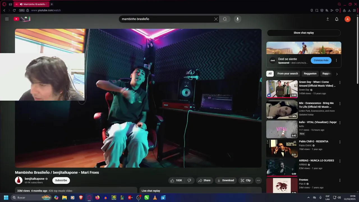Open options for the Evanescence mix

pyautogui.click(x=340, y=104)
